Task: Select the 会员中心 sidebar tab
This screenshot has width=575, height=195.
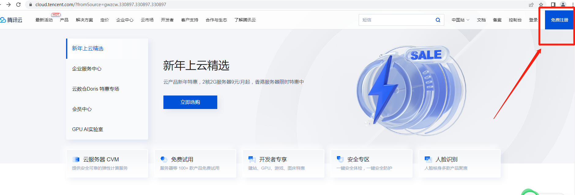Action: 107,109
